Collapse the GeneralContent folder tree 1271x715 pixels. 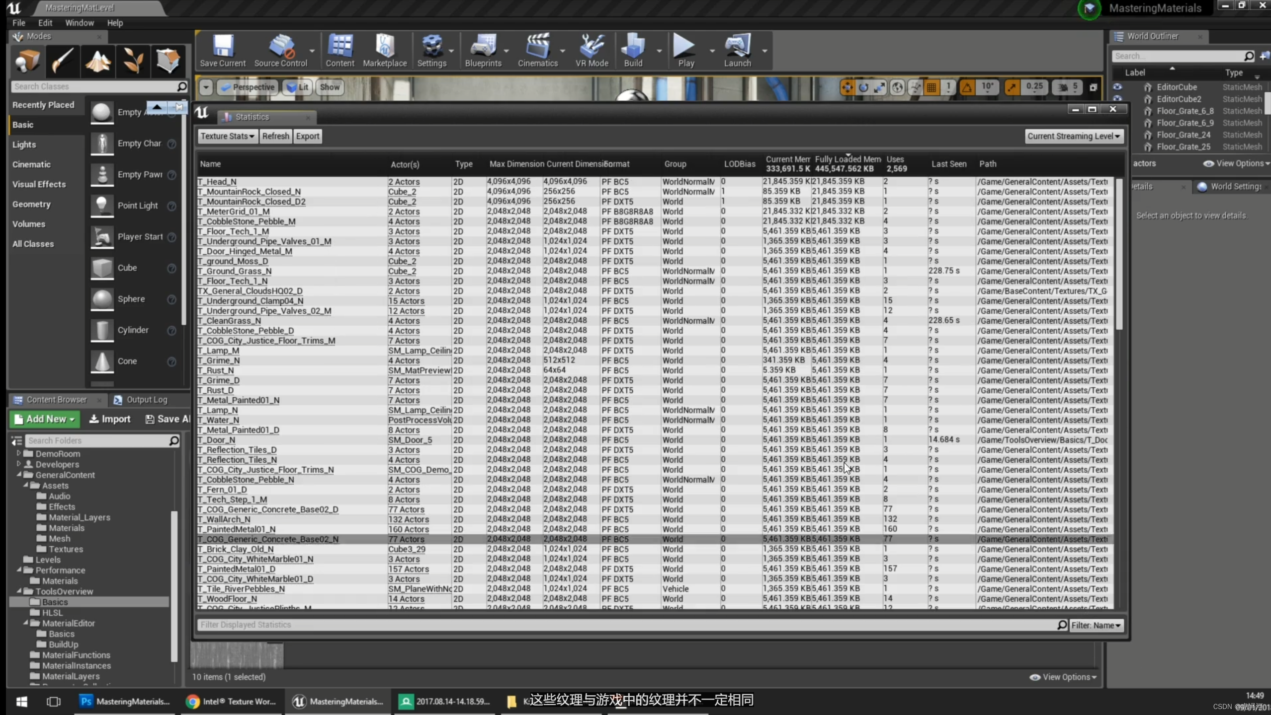pos(19,475)
